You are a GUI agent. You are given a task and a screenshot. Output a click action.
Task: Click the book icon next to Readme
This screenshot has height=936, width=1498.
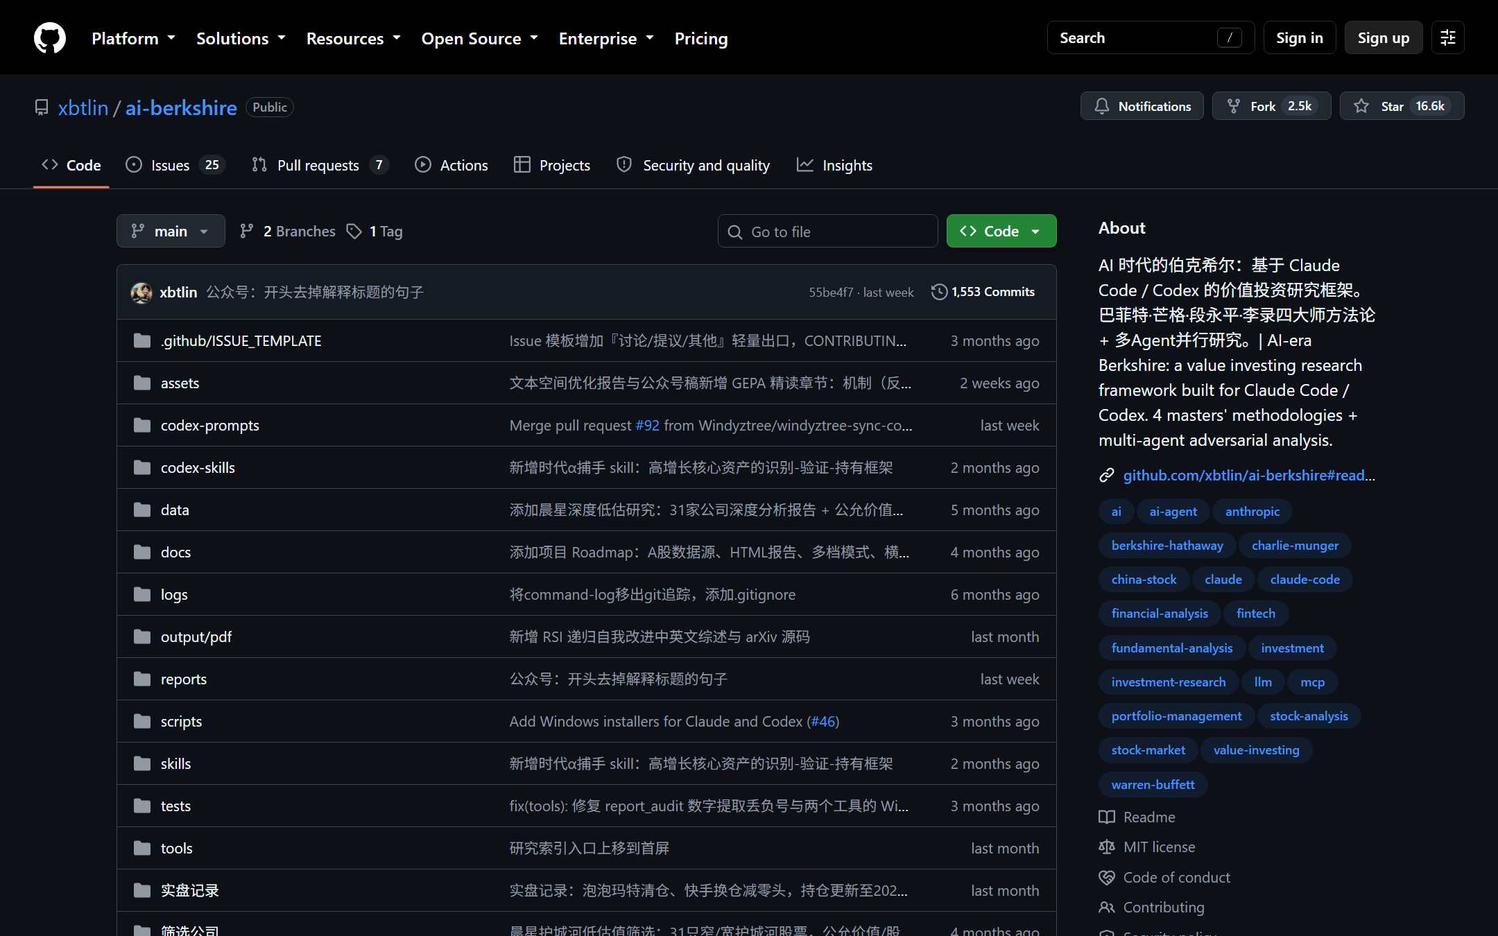(x=1107, y=817)
